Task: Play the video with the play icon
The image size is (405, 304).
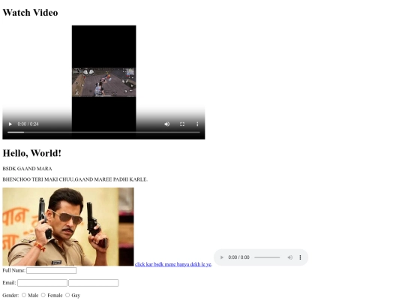Action: [x=10, y=125]
